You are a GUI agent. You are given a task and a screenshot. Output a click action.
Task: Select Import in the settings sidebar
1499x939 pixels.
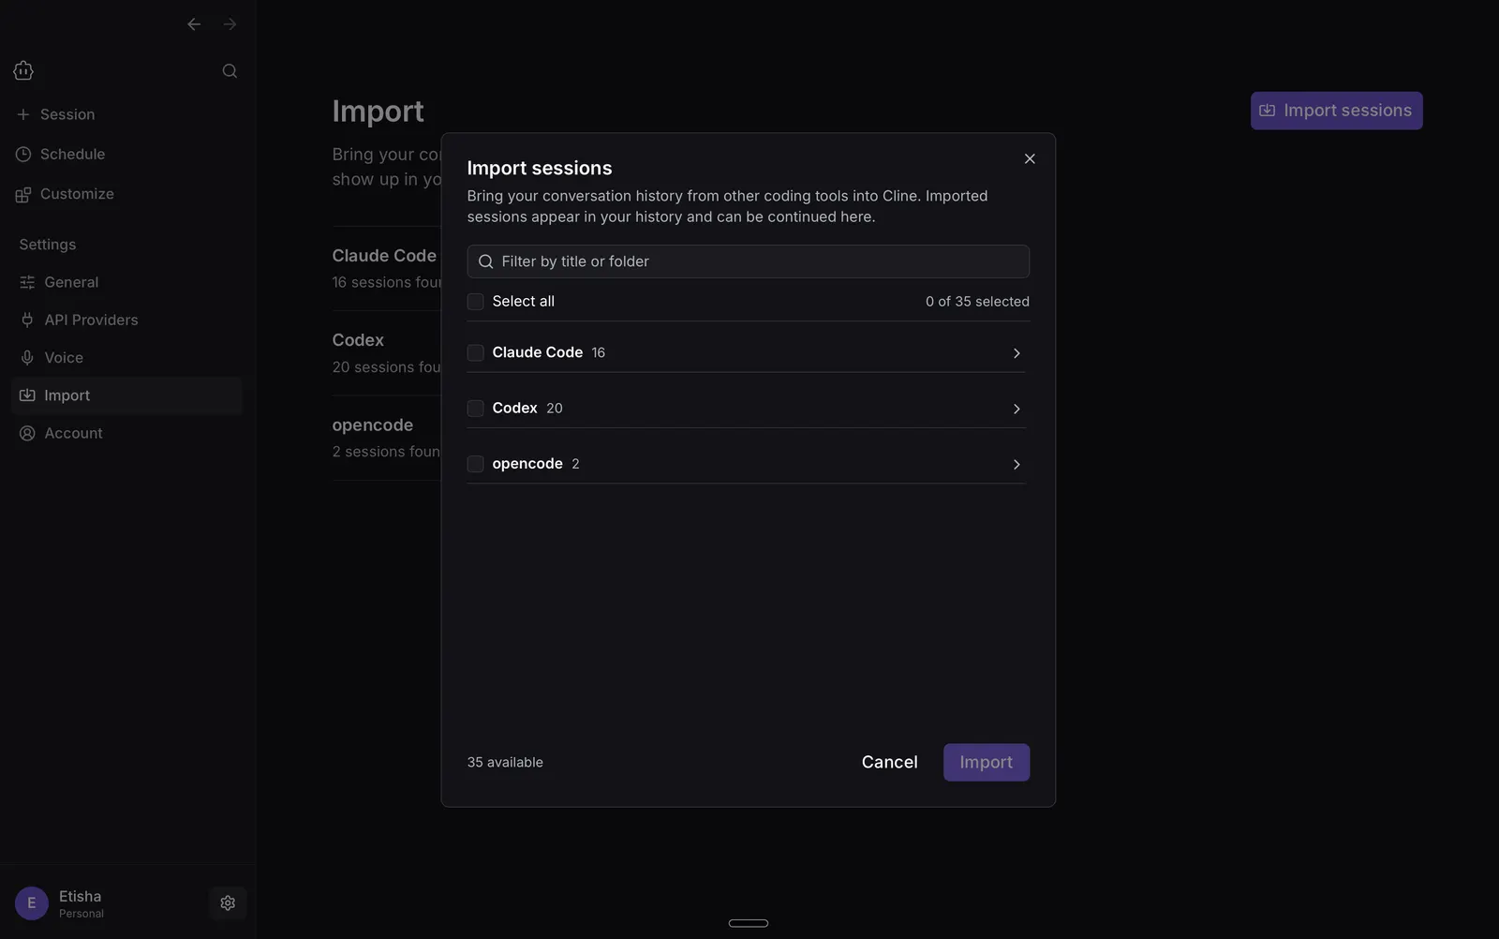tap(126, 395)
